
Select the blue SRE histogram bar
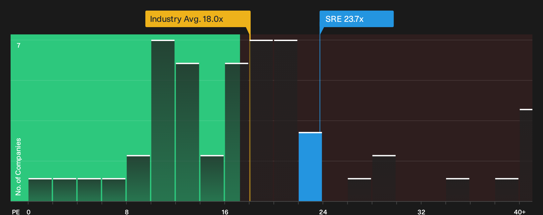click(310, 167)
